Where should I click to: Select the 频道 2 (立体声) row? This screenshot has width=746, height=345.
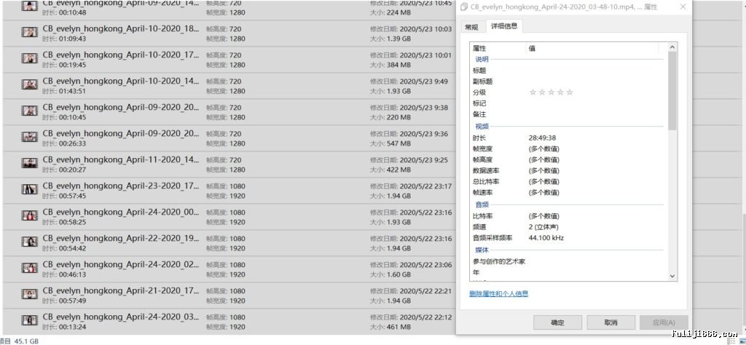pos(568,226)
